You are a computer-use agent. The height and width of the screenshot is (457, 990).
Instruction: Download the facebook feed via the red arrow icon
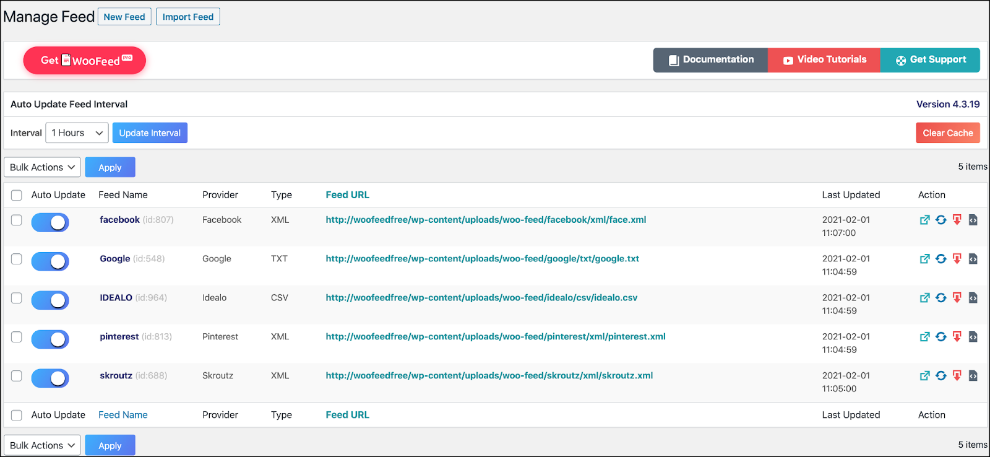click(957, 220)
